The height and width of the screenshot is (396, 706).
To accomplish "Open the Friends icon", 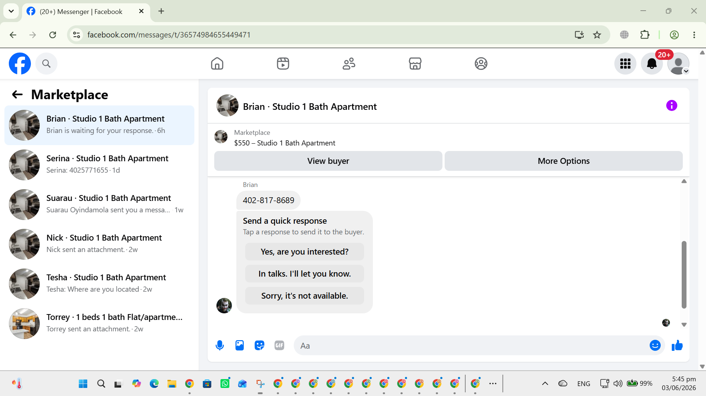I will (349, 64).
